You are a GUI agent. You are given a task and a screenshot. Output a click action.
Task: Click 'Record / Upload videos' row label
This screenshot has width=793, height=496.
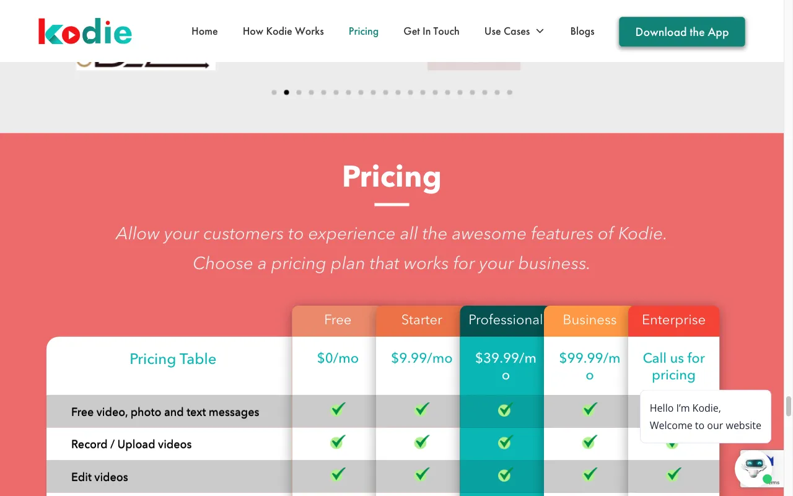131,445
